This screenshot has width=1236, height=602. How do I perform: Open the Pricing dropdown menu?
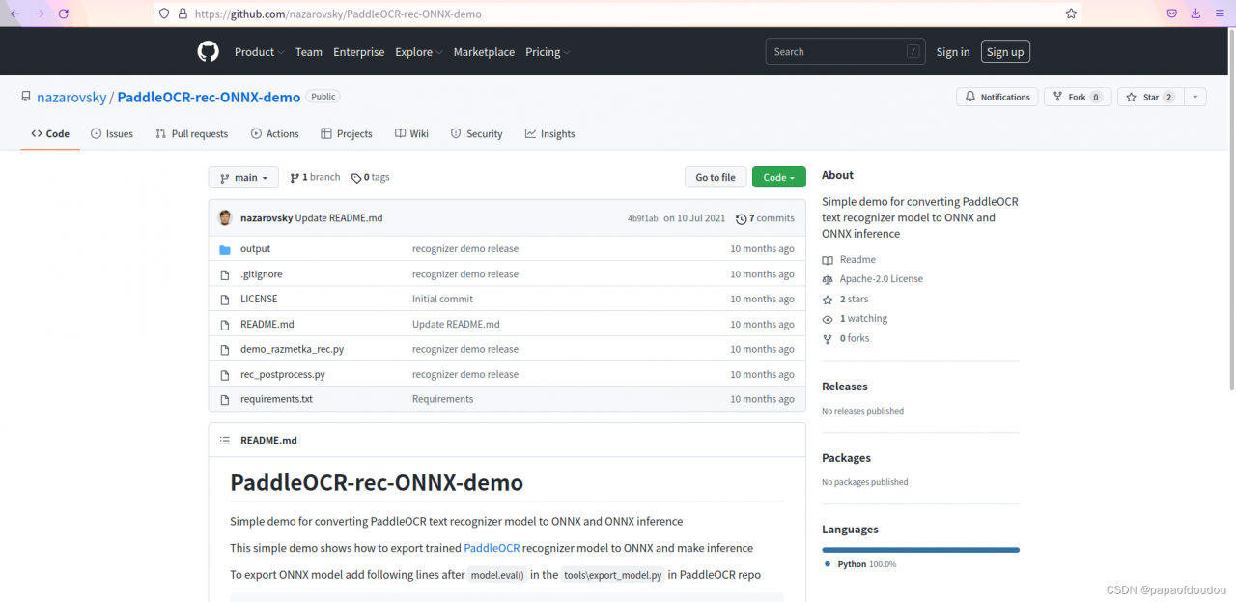(x=548, y=52)
